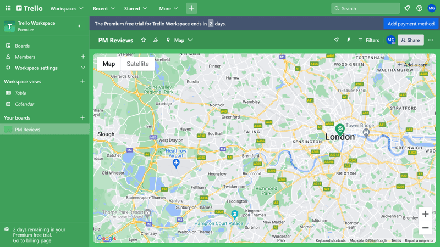Click the Hampton Court Palace marker
Image resolution: width=440 pixels, height=247 pixels.
coord(235,215)
